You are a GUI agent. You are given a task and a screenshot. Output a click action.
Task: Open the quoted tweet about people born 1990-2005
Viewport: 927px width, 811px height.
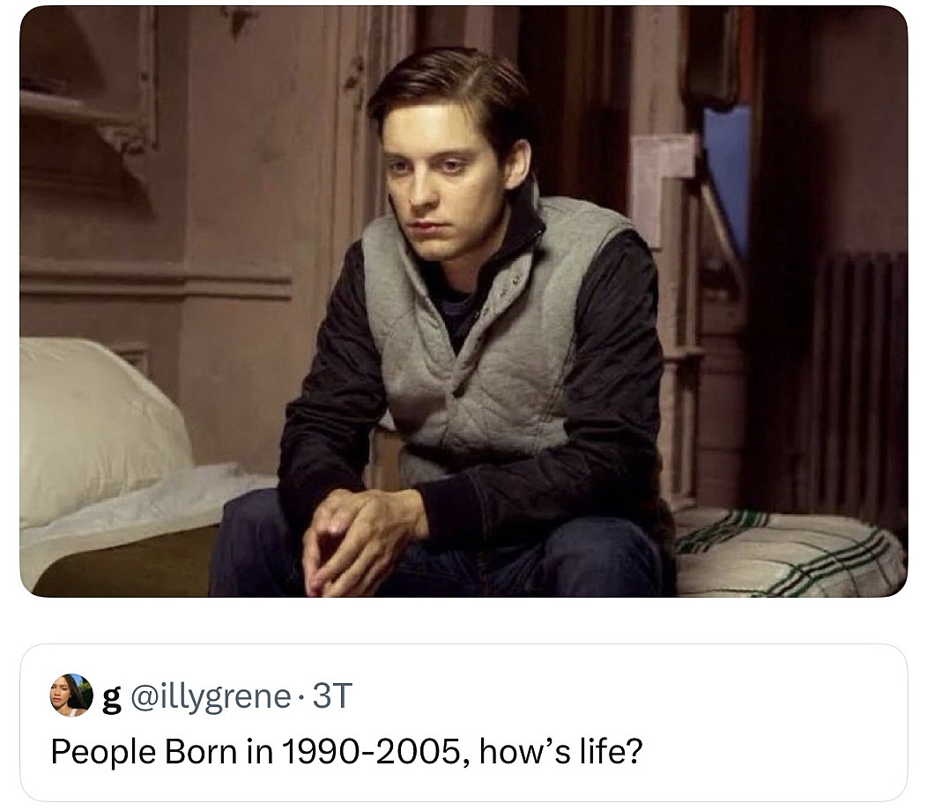click(463, 723)
